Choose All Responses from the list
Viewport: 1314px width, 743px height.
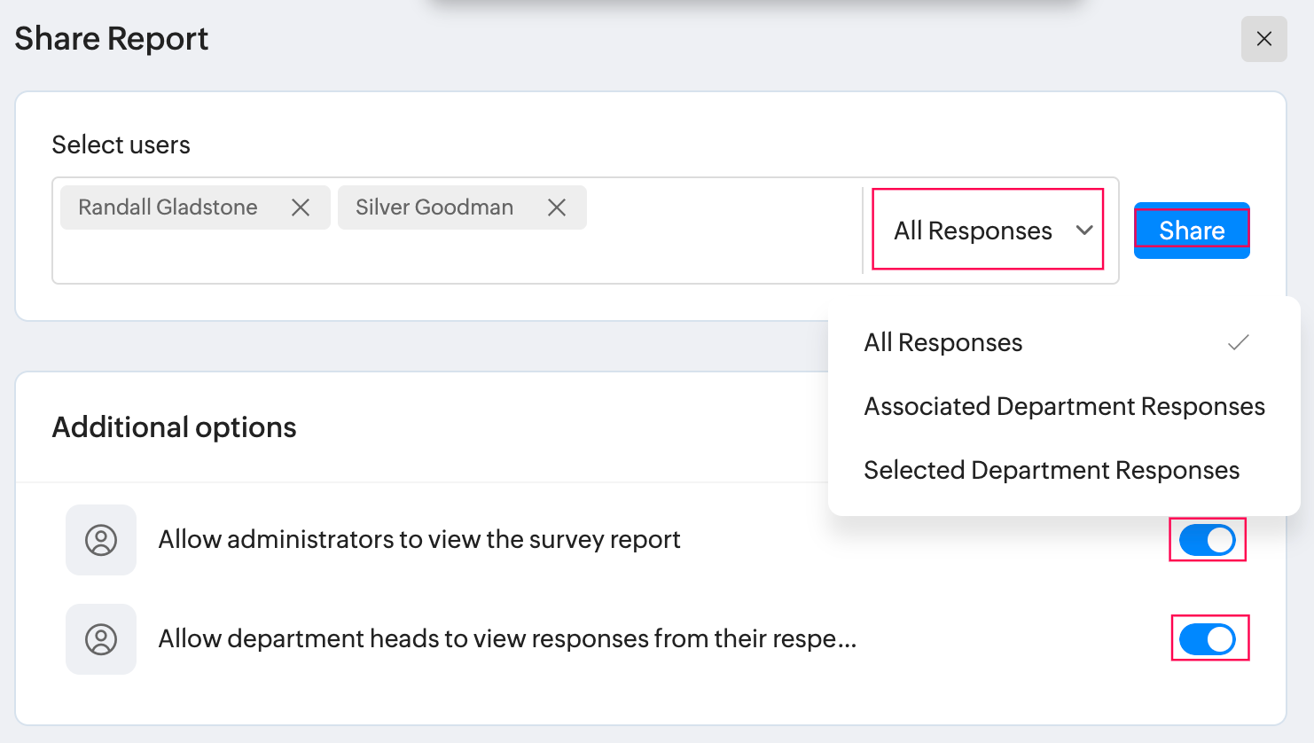pos(943,343)
